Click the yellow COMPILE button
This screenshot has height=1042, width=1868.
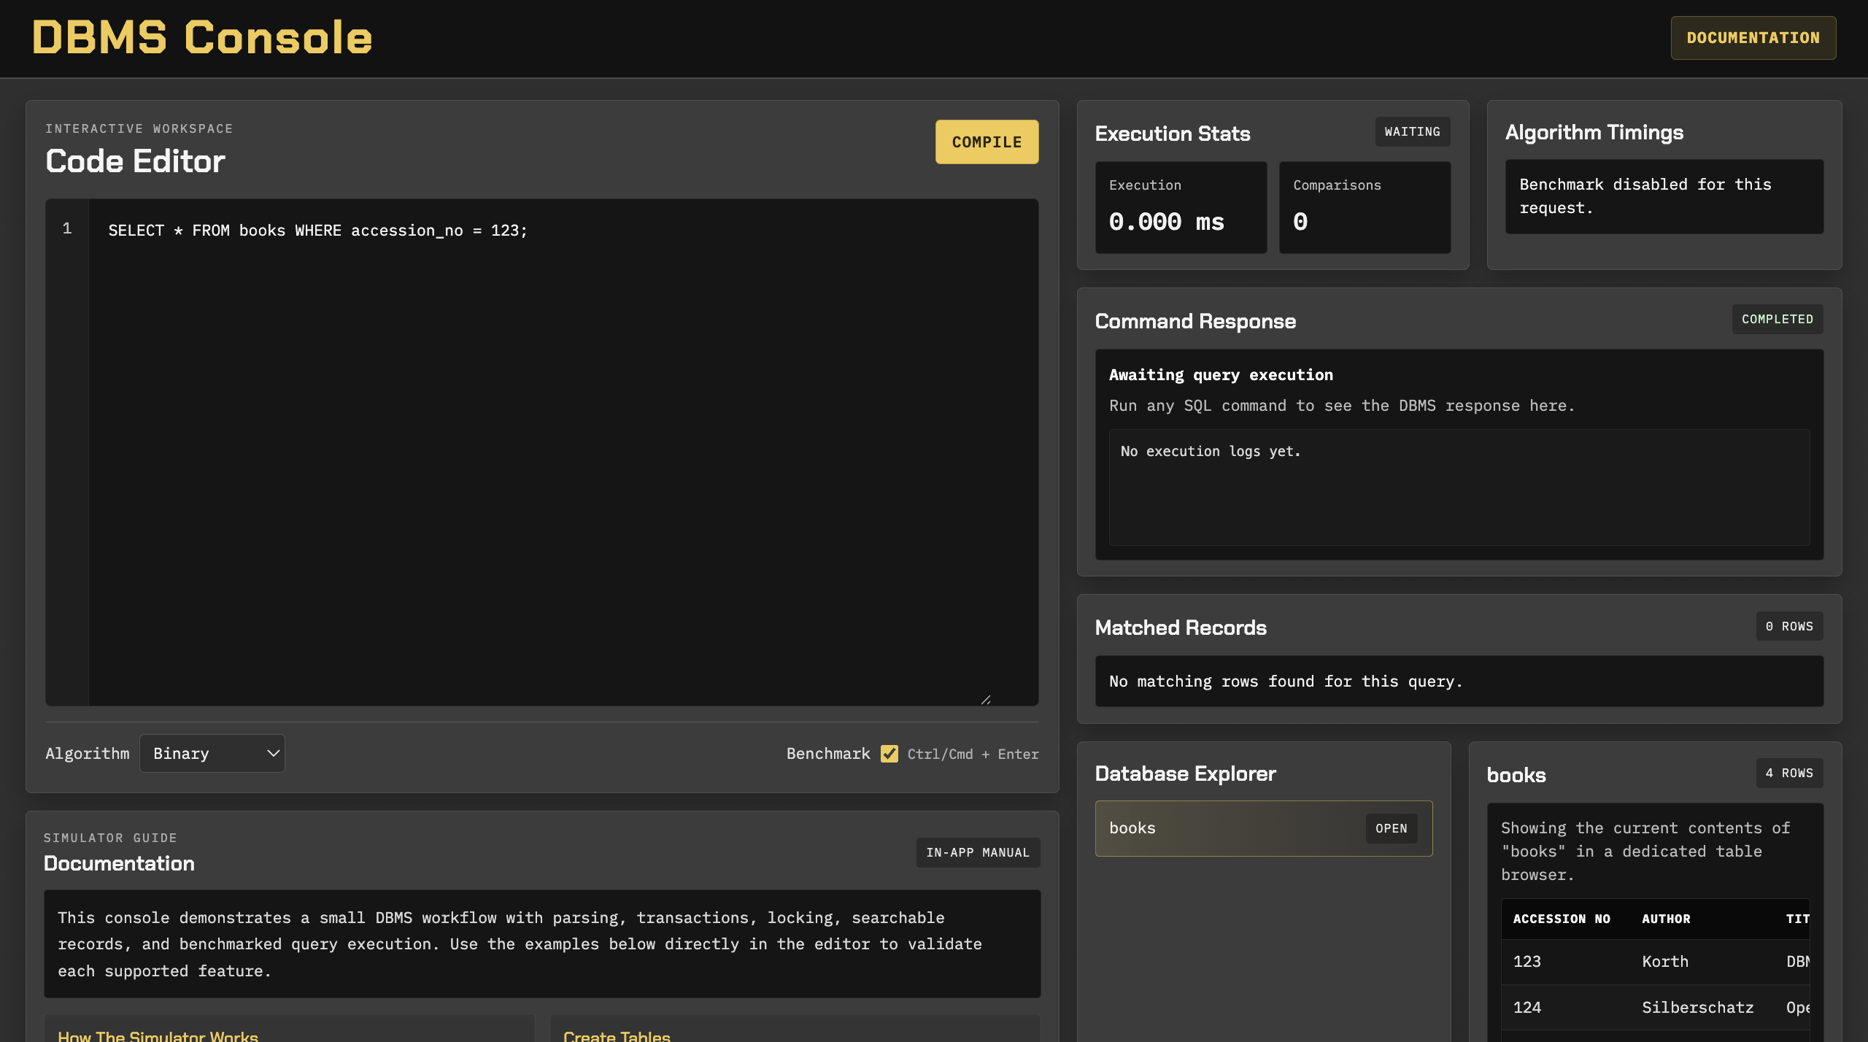[987, 142]
